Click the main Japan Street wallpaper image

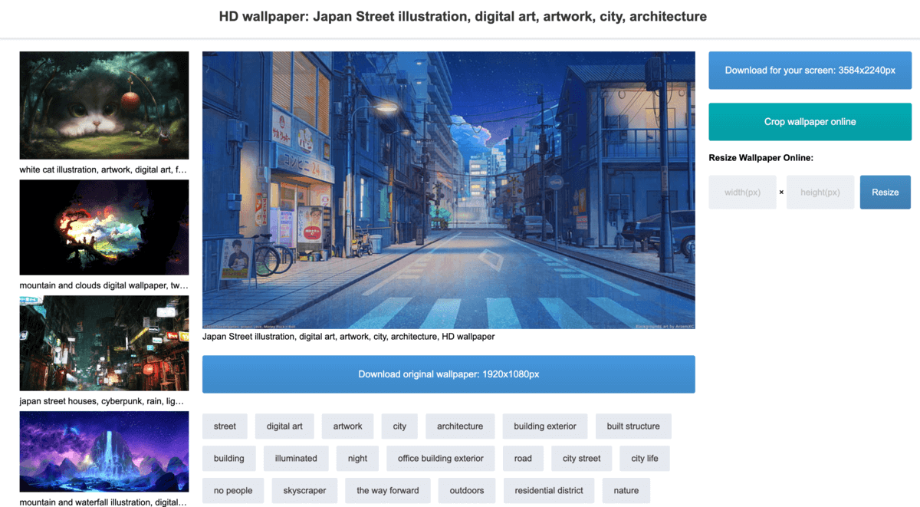(x=449, y=190)
